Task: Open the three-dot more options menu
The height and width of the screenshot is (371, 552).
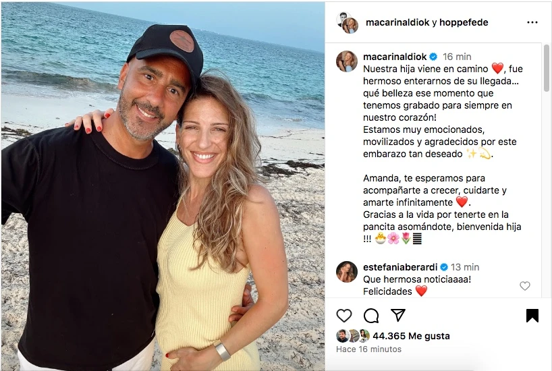Action: click(x=532, y=22)
